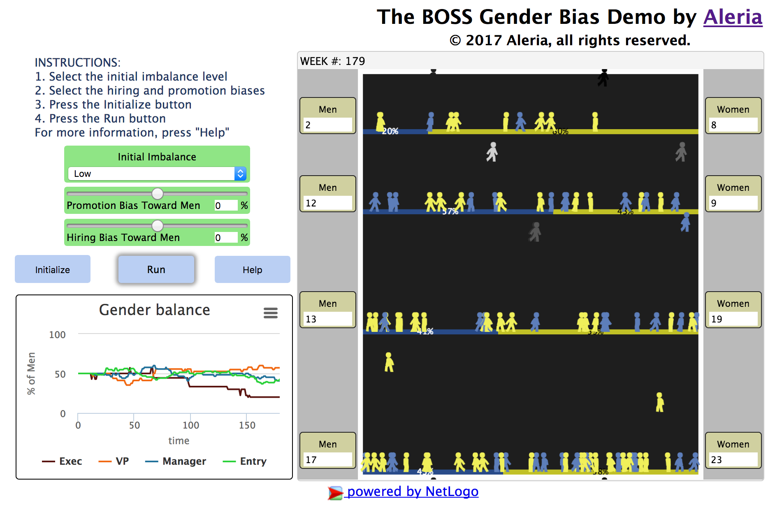Click the '% of Men' y-axis label
The width and height of the screenshot is (775, 510).
coord(31,373)
